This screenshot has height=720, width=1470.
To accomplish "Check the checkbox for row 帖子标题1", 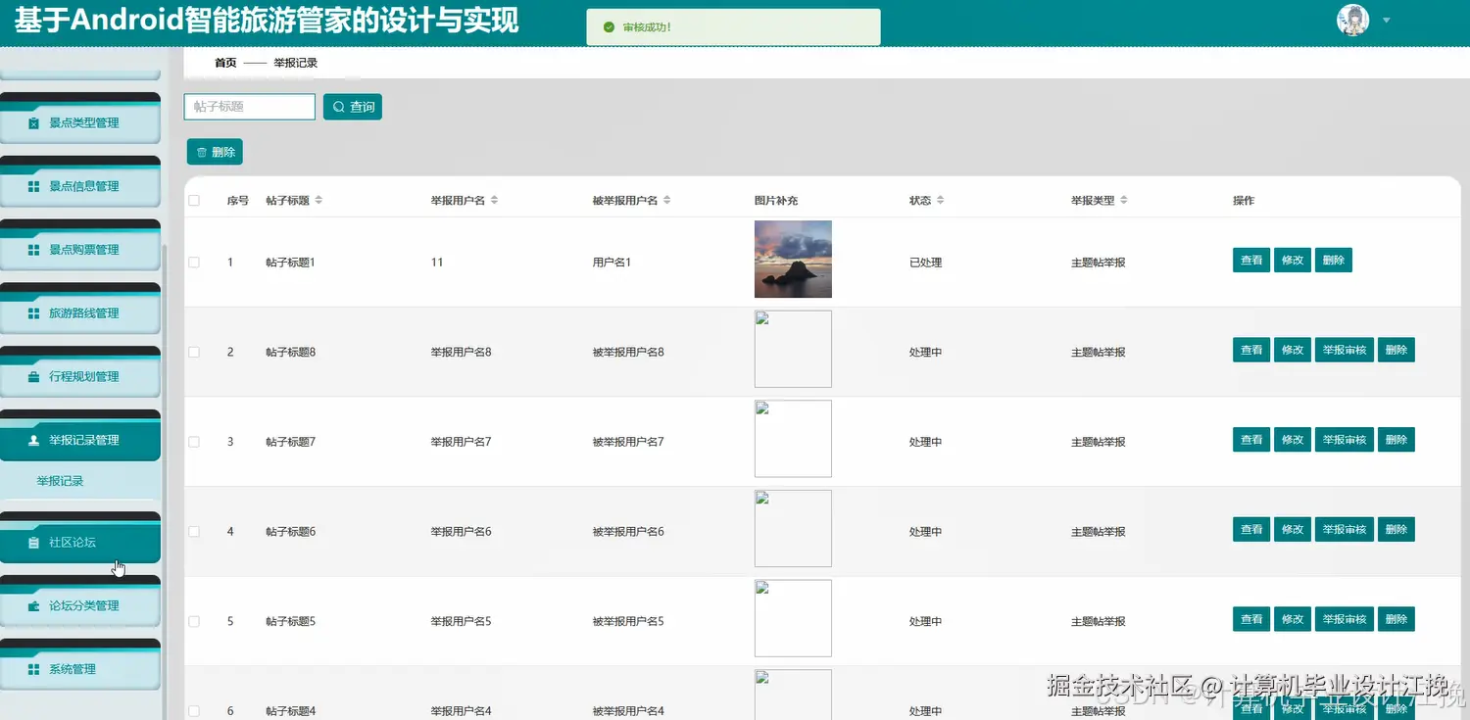I will pos(193,262).
